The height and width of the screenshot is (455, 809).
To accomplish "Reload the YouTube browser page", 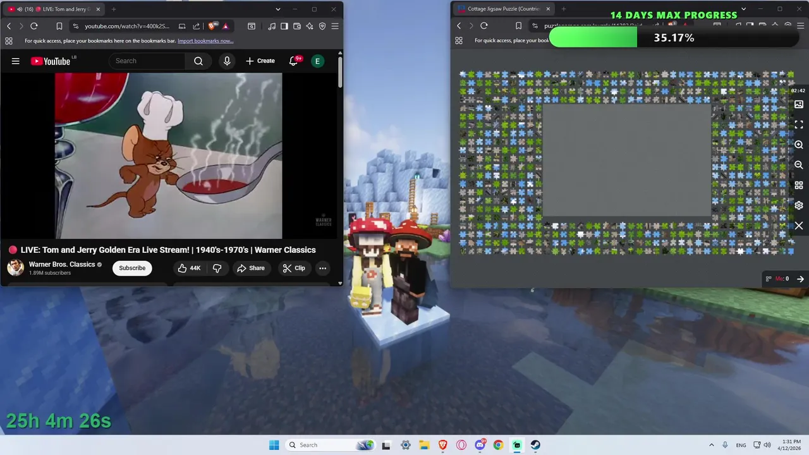I will tap(34, 26).
